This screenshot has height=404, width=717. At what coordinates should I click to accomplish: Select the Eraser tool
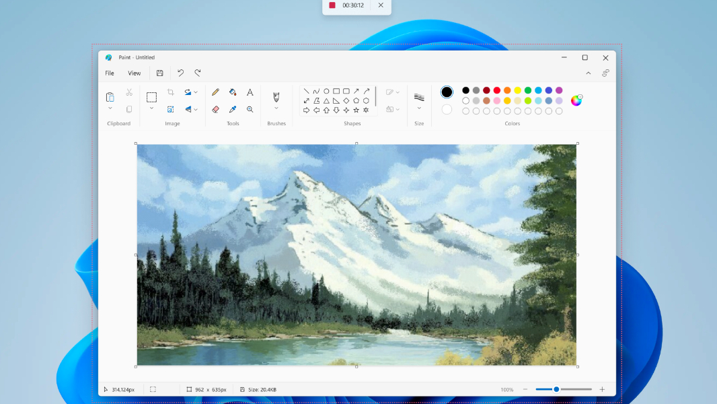tap(215, 109)
